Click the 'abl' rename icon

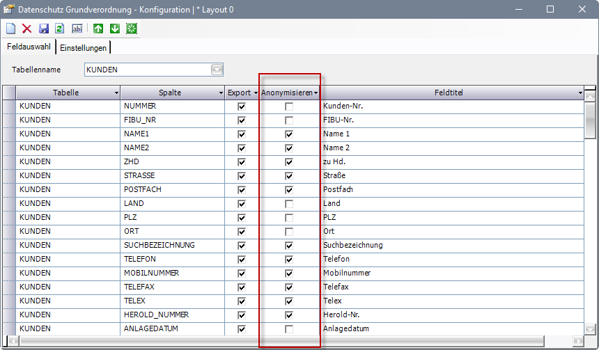coord(77,29)
